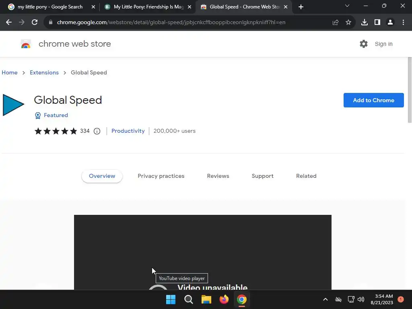This screenshot has width=412, height=309.
Task: Click the address bar URL field
Action: [x=171, y=23]
